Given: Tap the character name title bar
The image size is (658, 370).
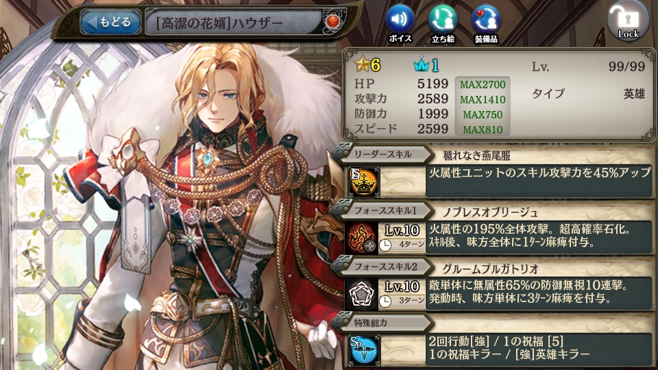Looking at the screenshot, I should [233, 22].
